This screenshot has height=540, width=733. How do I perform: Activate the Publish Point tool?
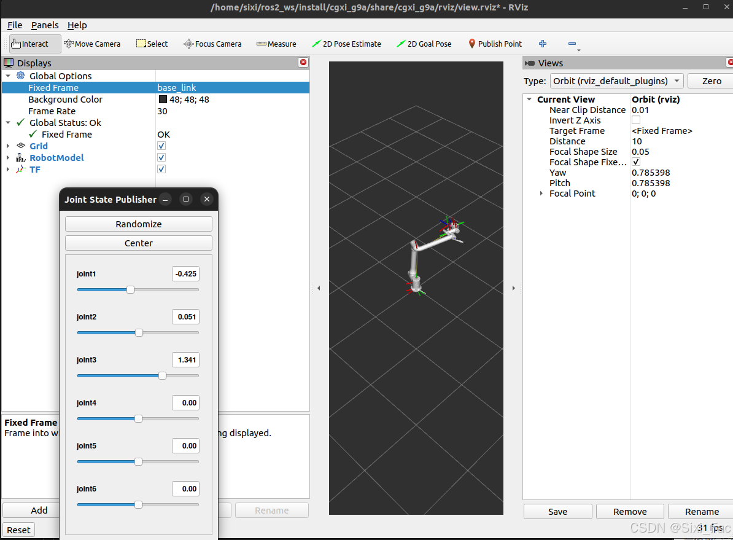[495, 44]
